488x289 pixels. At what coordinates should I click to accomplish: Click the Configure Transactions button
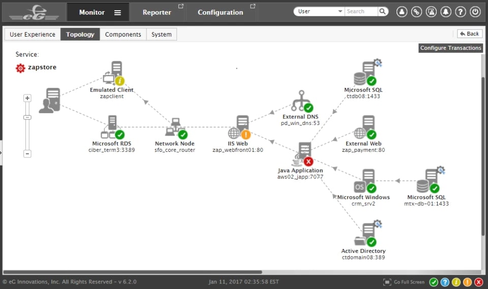tap(450, 48)
